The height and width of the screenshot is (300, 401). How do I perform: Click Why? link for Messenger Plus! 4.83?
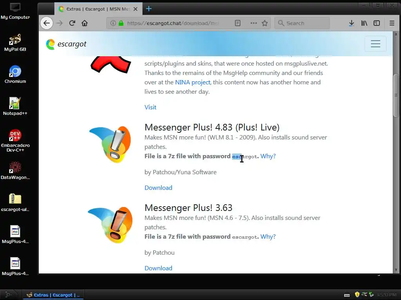pyautogui.click(x=268, y=156)
